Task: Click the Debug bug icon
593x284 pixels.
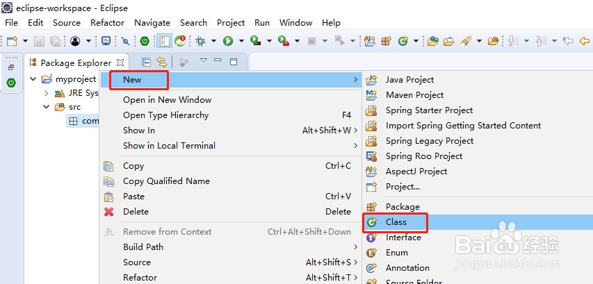Action: pos(200,41)
